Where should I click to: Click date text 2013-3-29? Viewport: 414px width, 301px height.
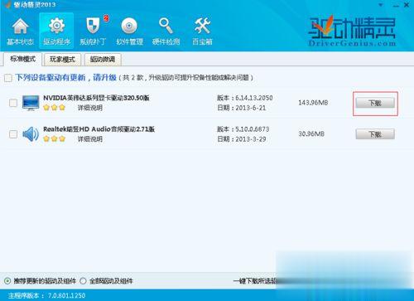coord(251,139)
